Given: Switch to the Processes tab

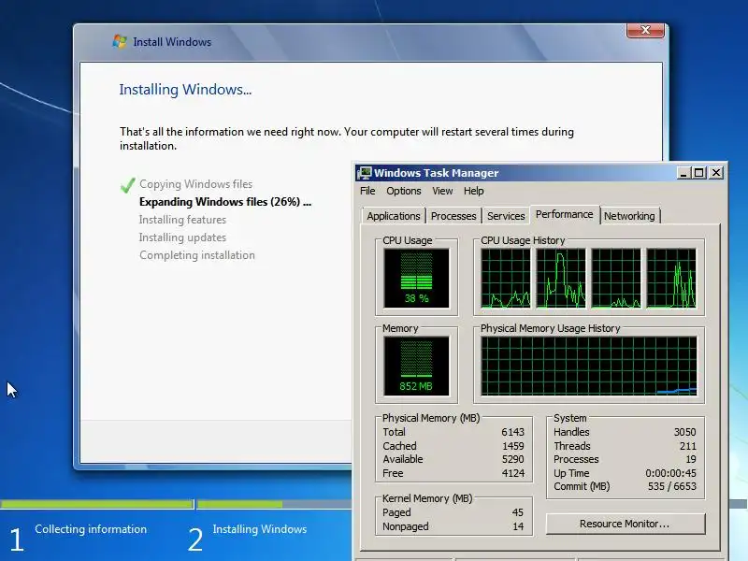Looking at the screenshot, I should 453,216.
